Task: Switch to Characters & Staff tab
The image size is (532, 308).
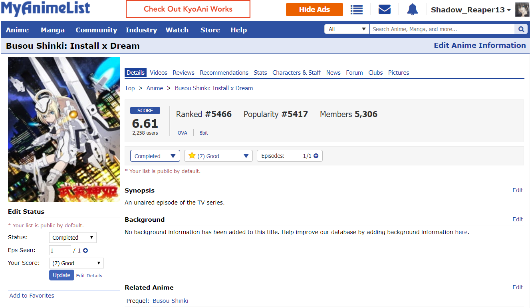Action: pyautogui.click(x=296, y=73)
